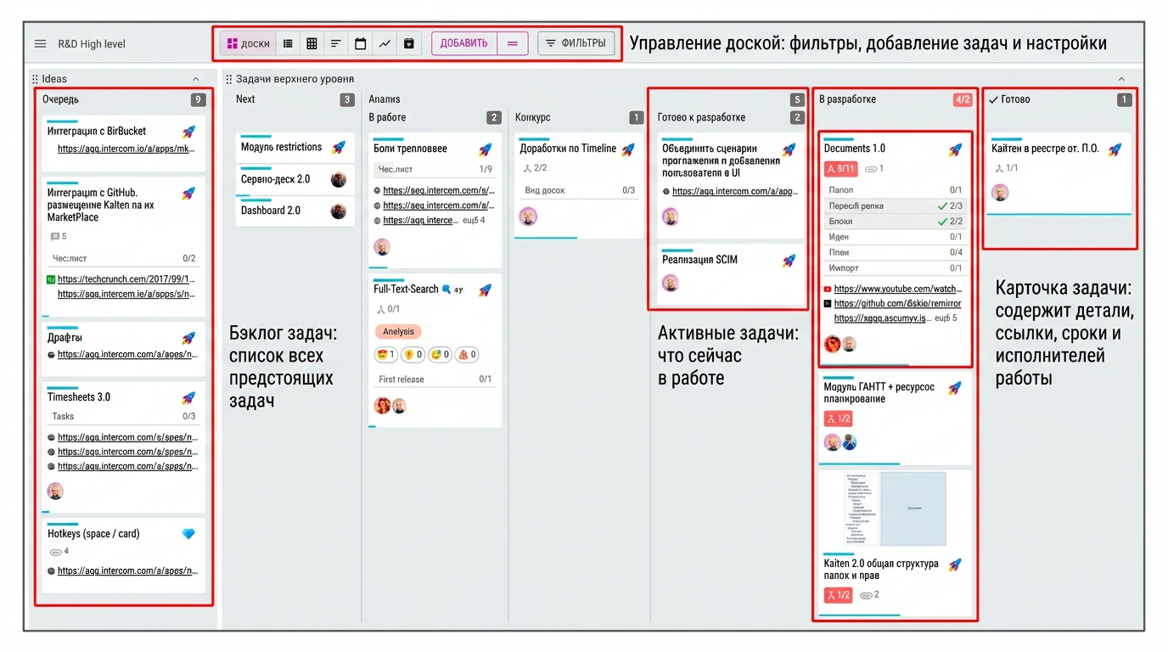
Task: Open the intercom link on BitBucket integration card
Action: pyautogui.click(x=126, y=149)
